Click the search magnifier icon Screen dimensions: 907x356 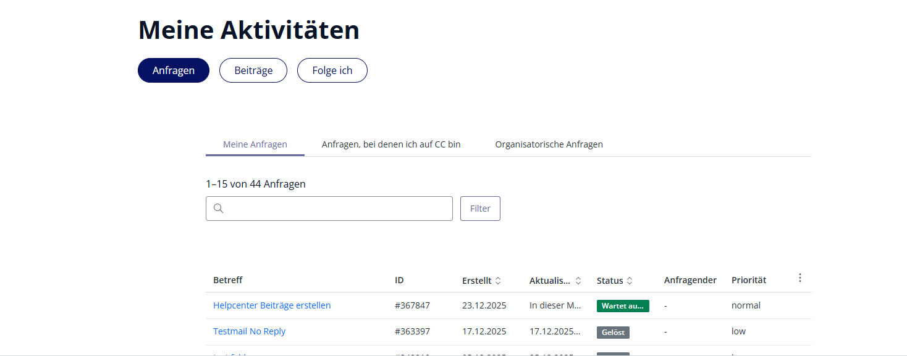coord(218,209)
